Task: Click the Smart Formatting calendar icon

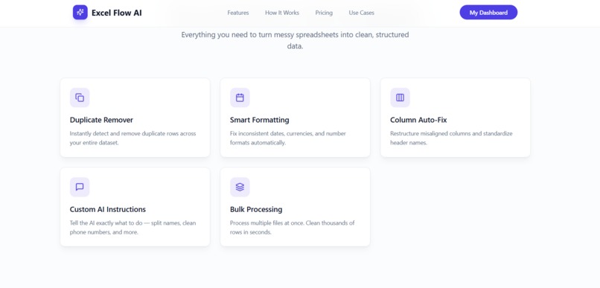Action: 240,97
